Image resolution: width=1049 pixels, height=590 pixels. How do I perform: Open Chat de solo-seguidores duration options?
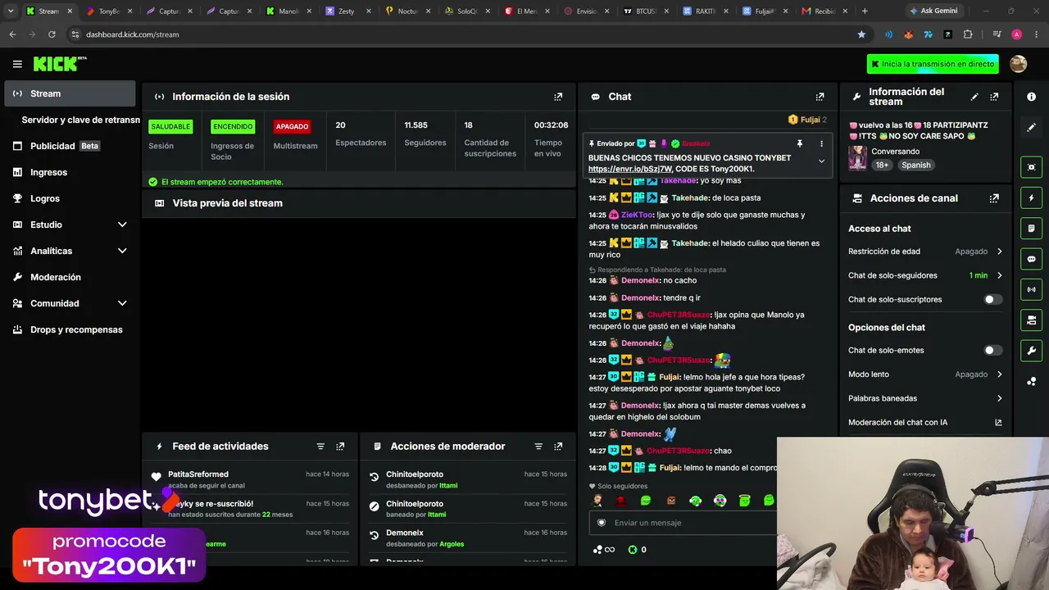(925, 275)
